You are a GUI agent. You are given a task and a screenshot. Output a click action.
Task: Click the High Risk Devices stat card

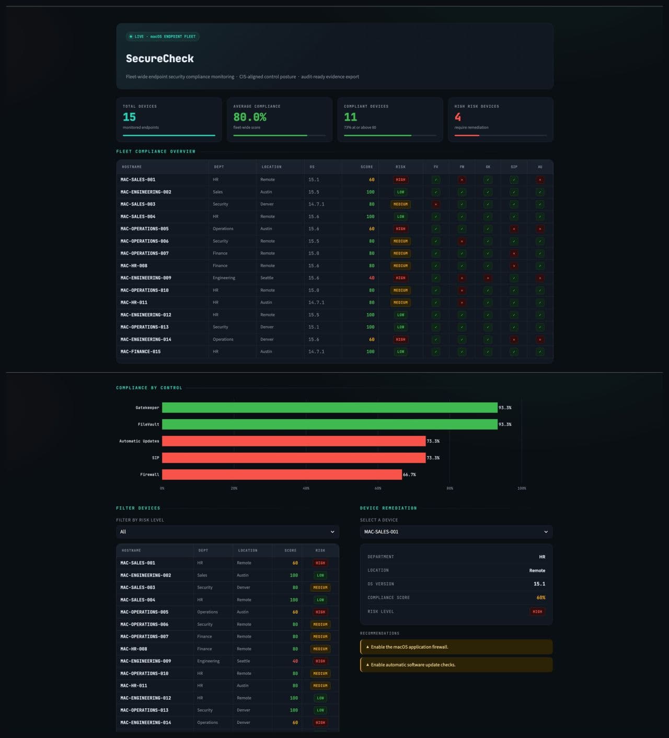501,120
